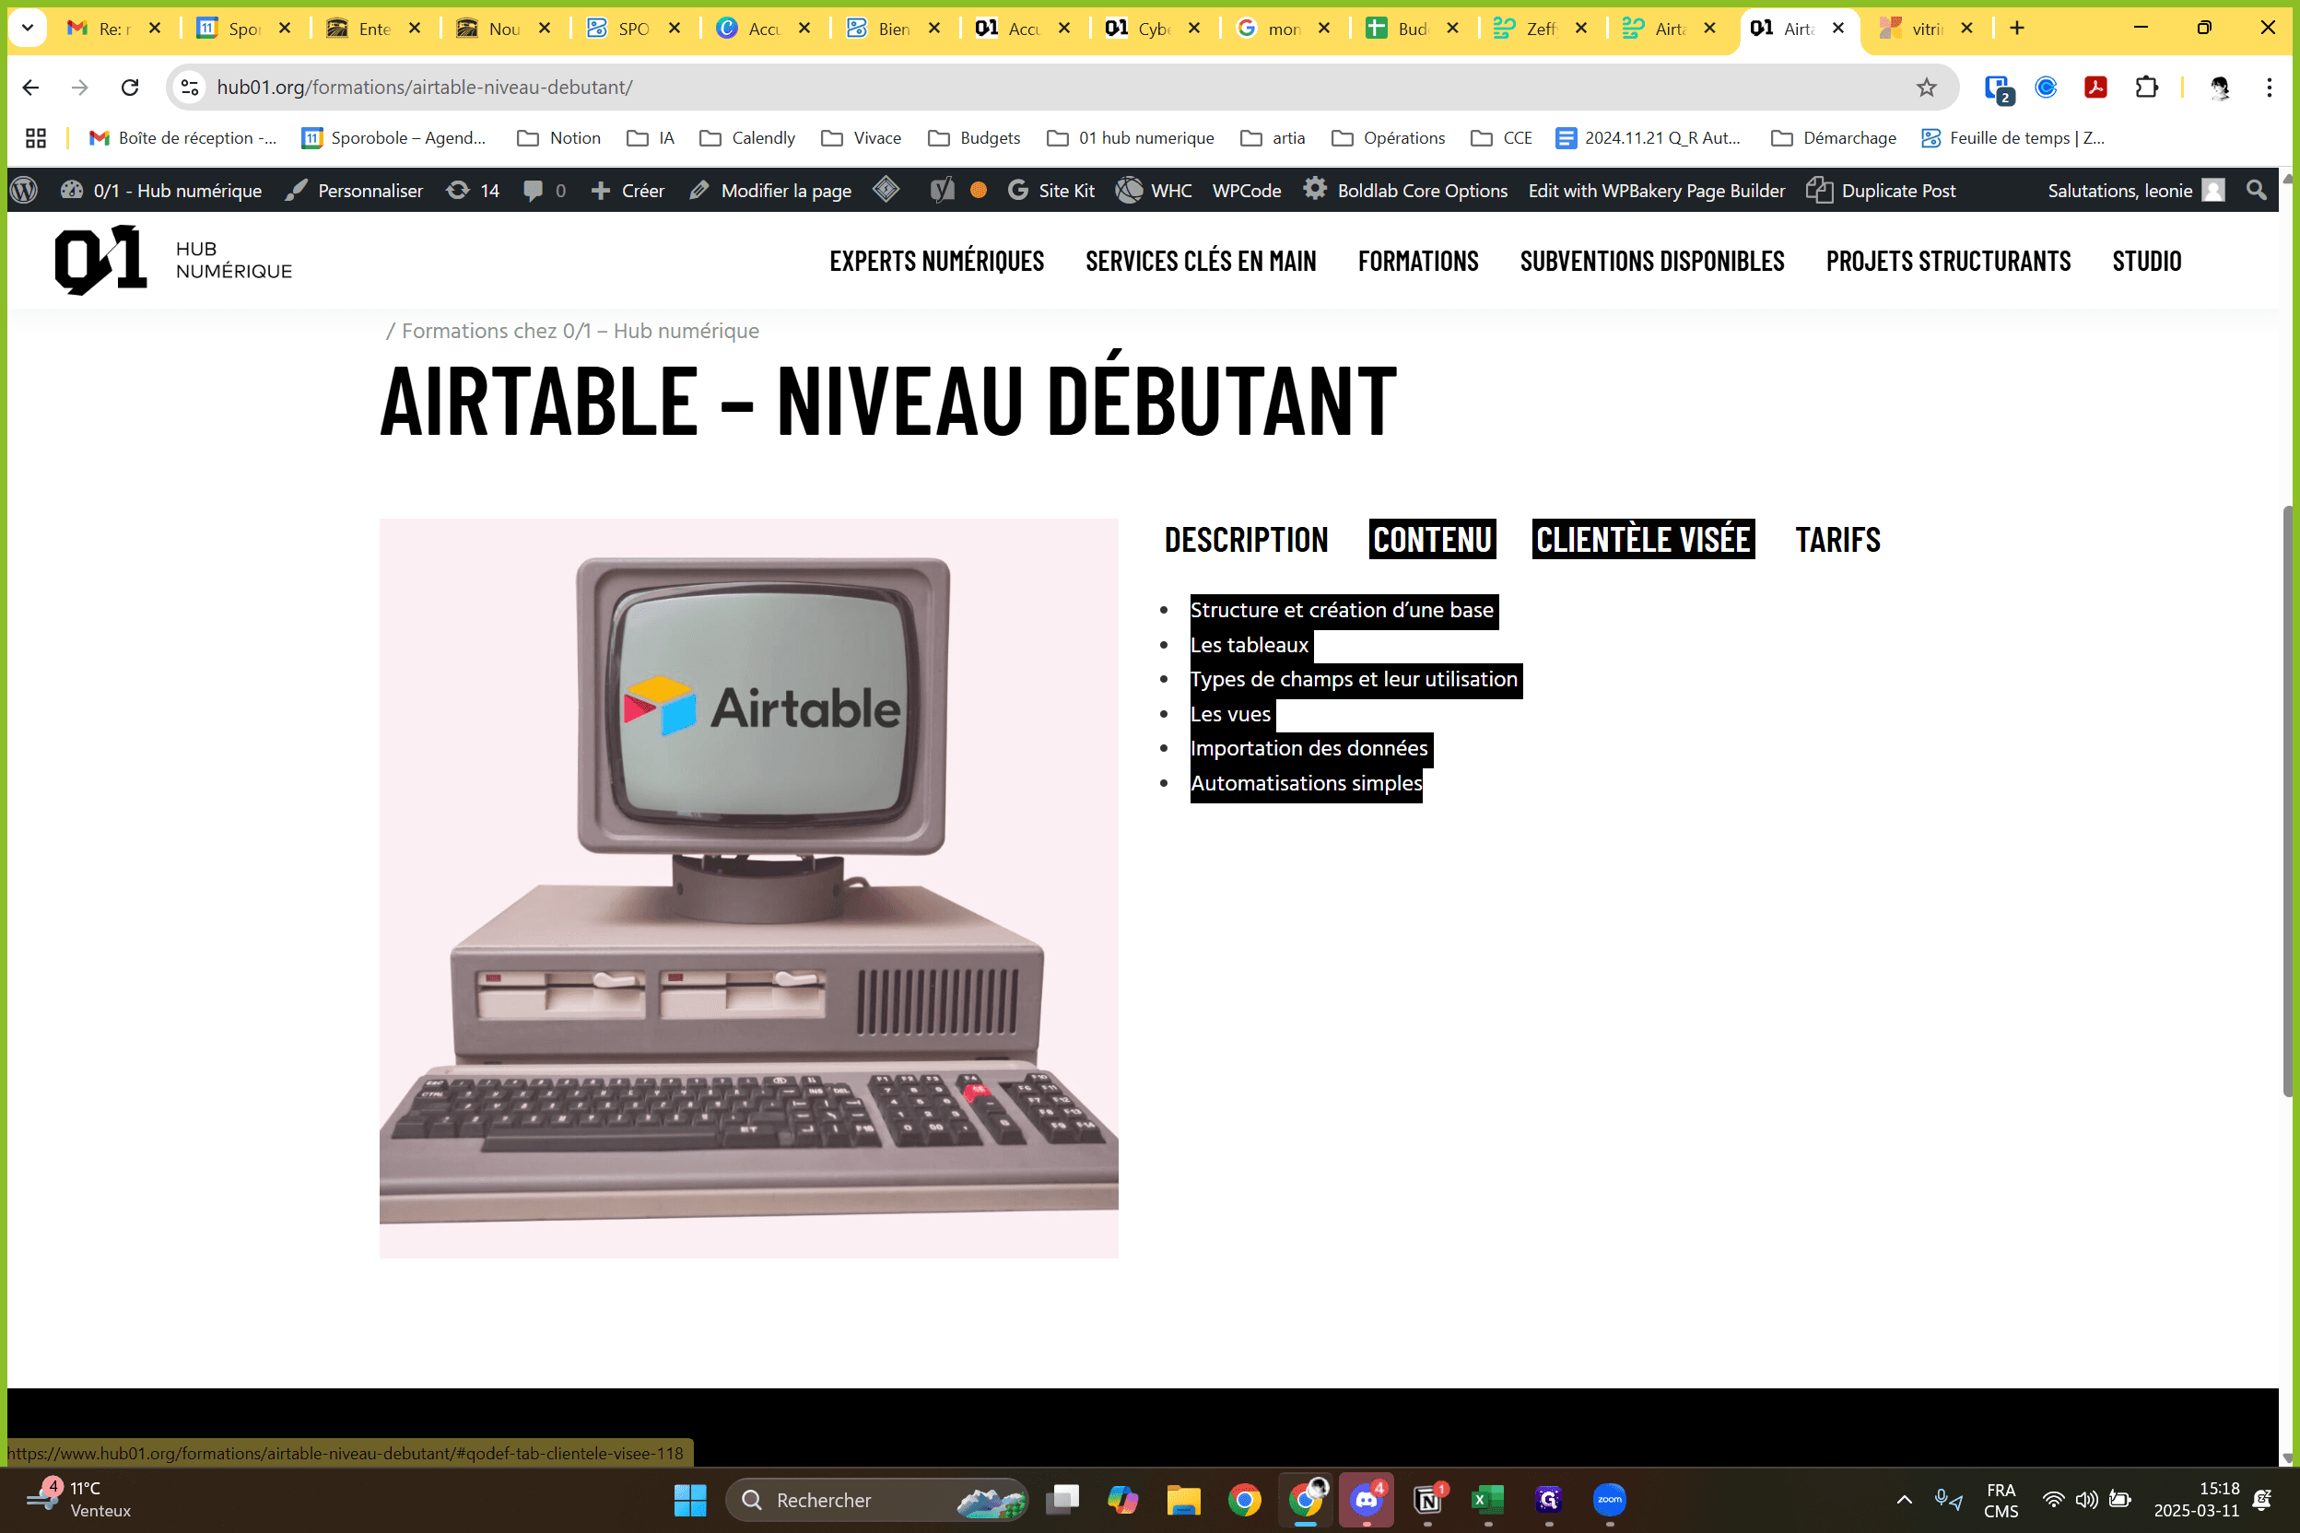Click Duplicate Post in admin bar
The image size is (2300, 1533).
pos(1881,191)
